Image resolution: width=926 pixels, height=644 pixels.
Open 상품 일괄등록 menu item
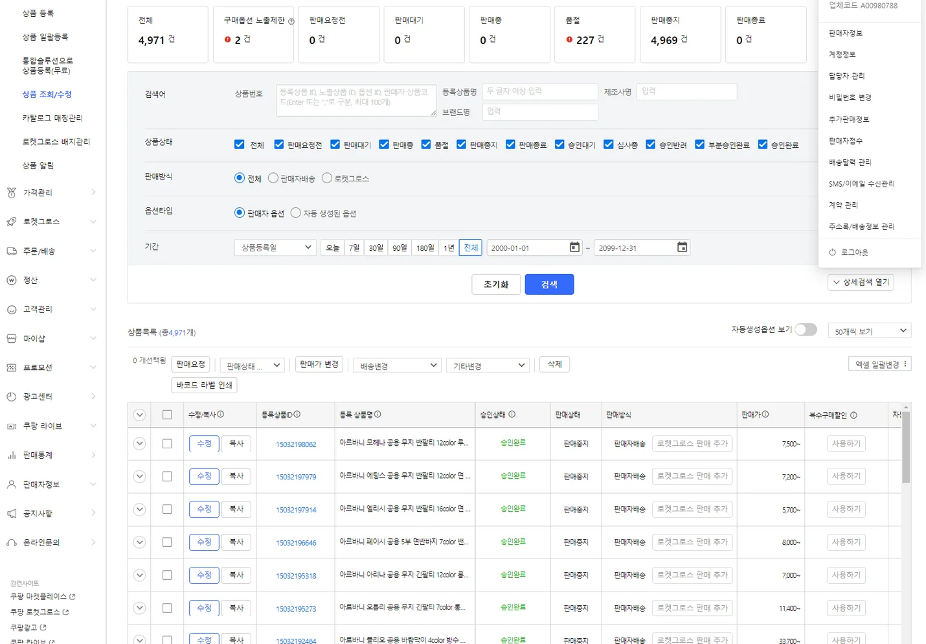45,37
